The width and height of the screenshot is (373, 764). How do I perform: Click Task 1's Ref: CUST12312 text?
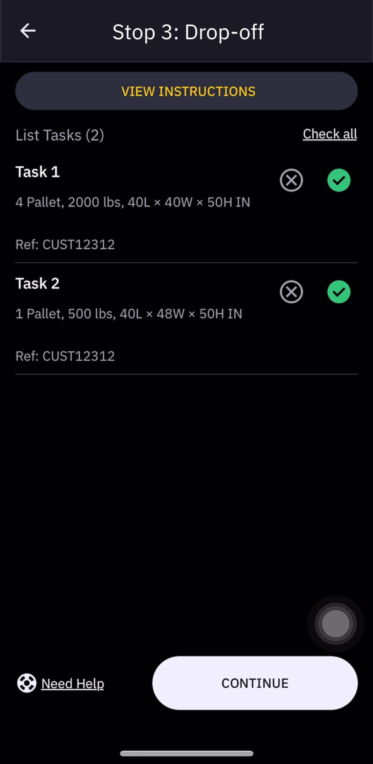pyautogui.click(x=65, y=244)
